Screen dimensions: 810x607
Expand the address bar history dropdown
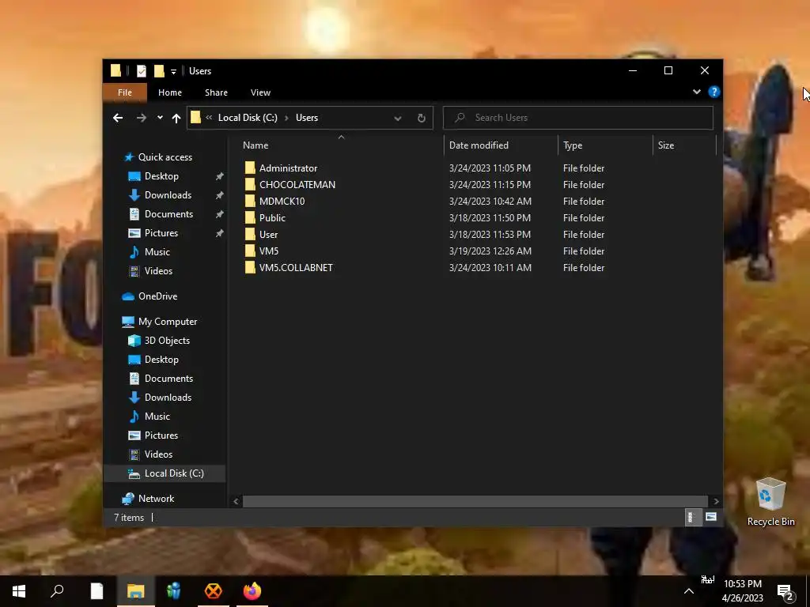click(x=398, y=119)
